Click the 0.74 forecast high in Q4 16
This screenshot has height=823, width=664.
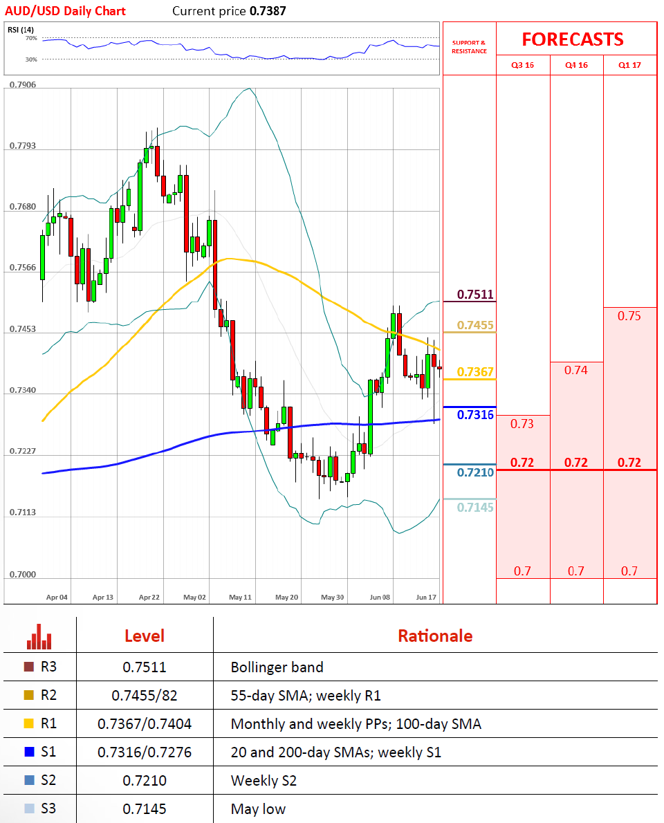(576, 370)
